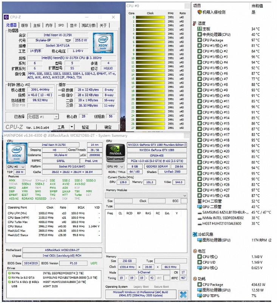Click the Intel Xeon badge in HWiNFO summary

pos(17,153)
